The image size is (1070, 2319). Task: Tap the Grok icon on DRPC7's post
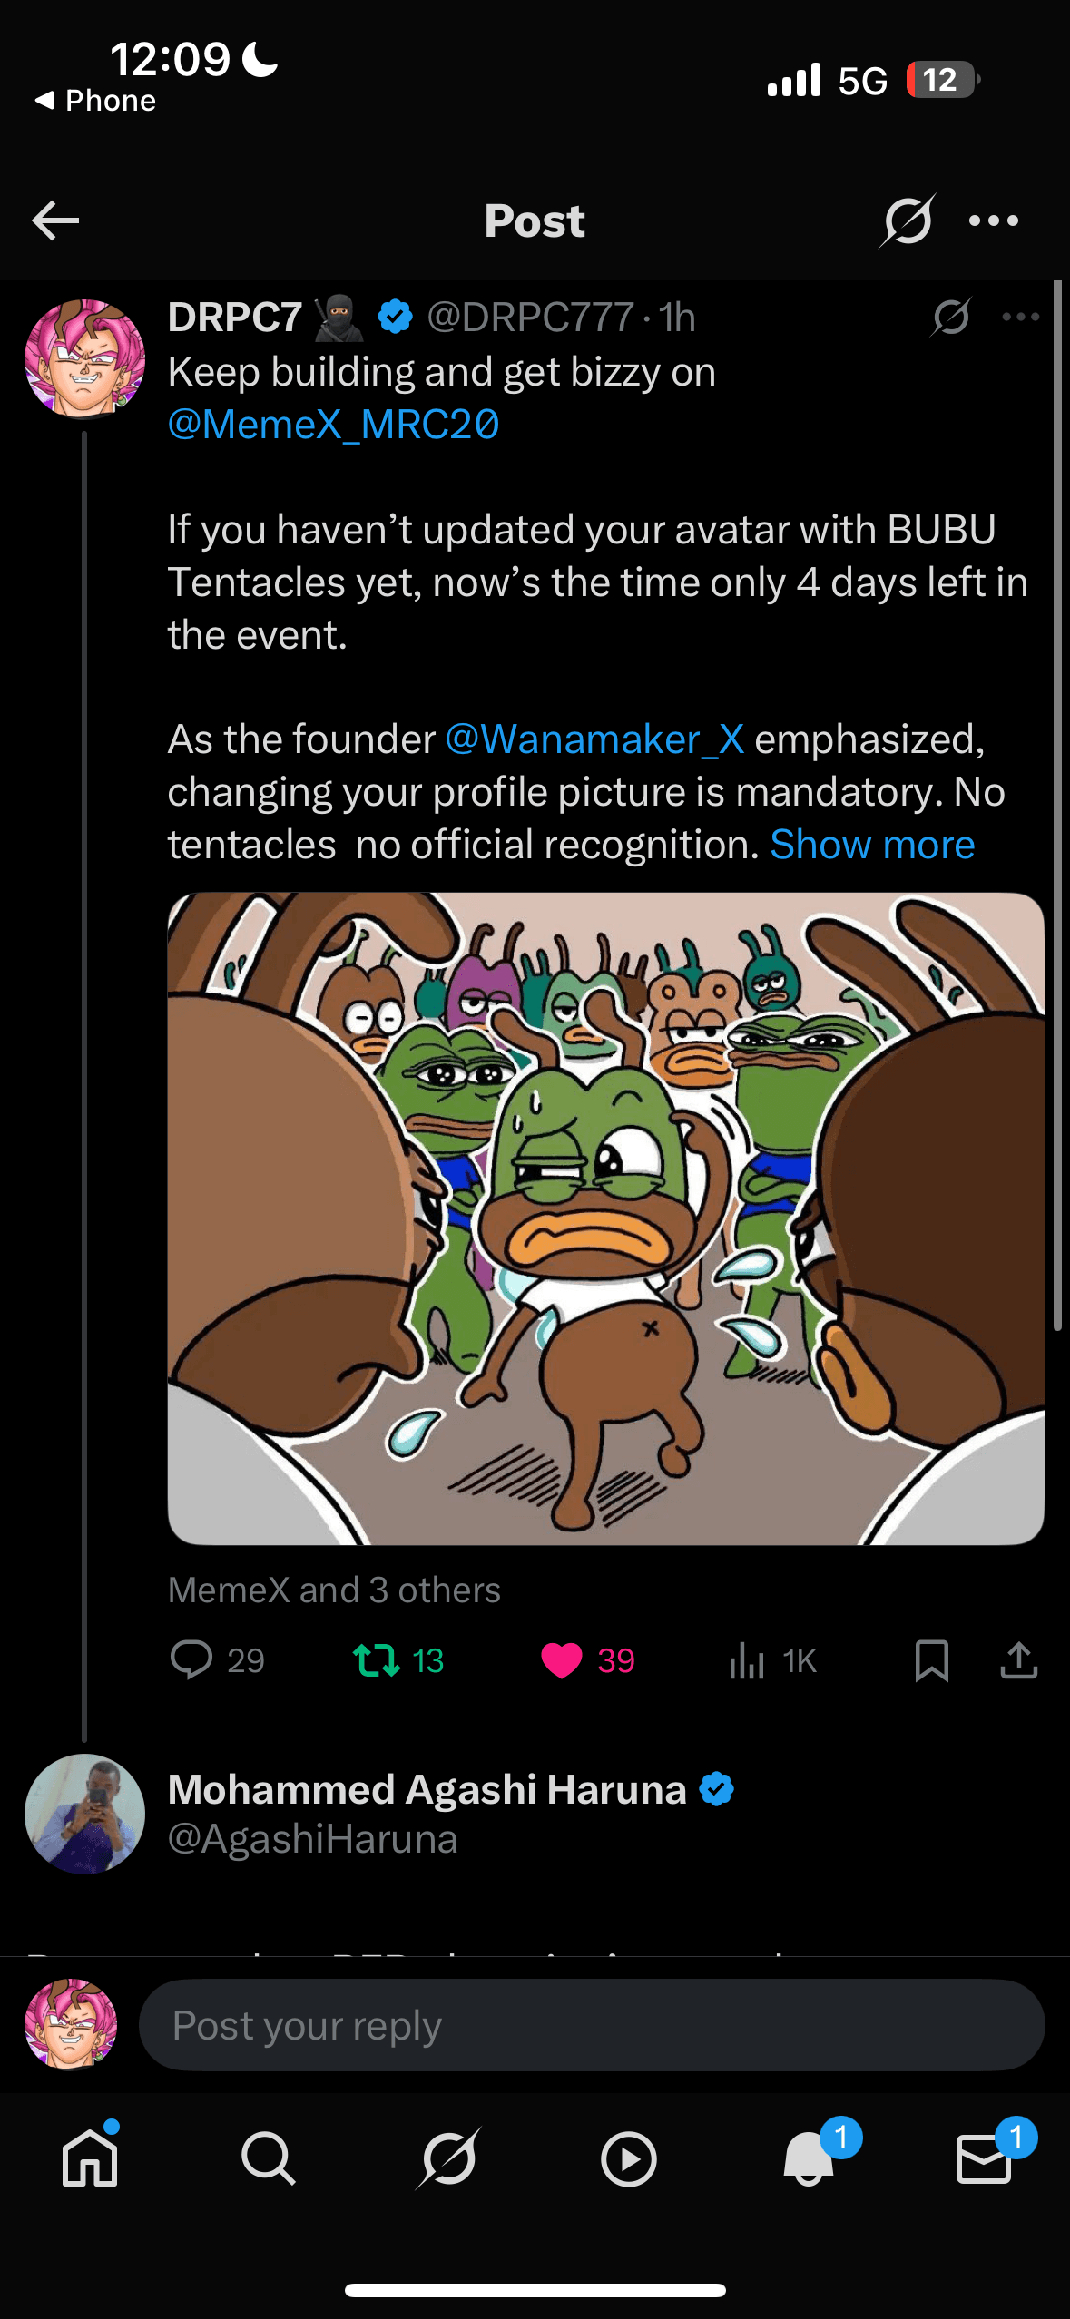(x=950, y=317)
